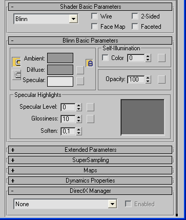Click the vertical scrollbar on the panel's right edge

pos(177,108)
